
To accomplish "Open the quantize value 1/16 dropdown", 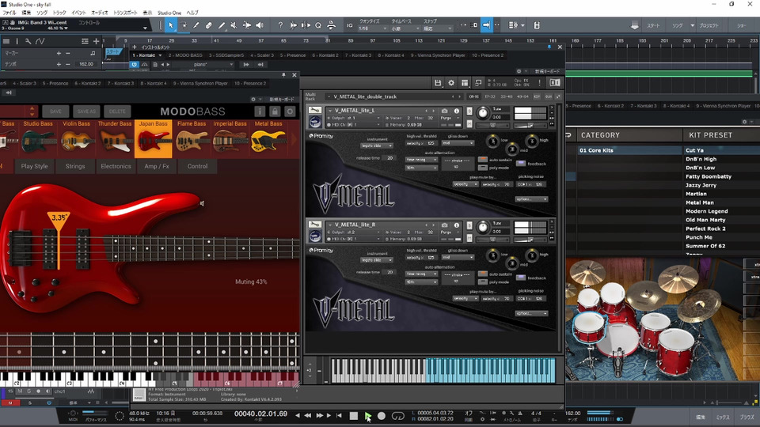I will (x=372, y=28).
